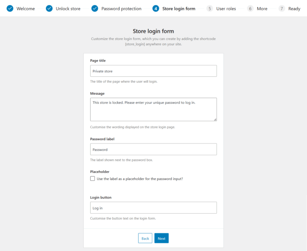Click the step 7 circle labeled Ready

281,8
